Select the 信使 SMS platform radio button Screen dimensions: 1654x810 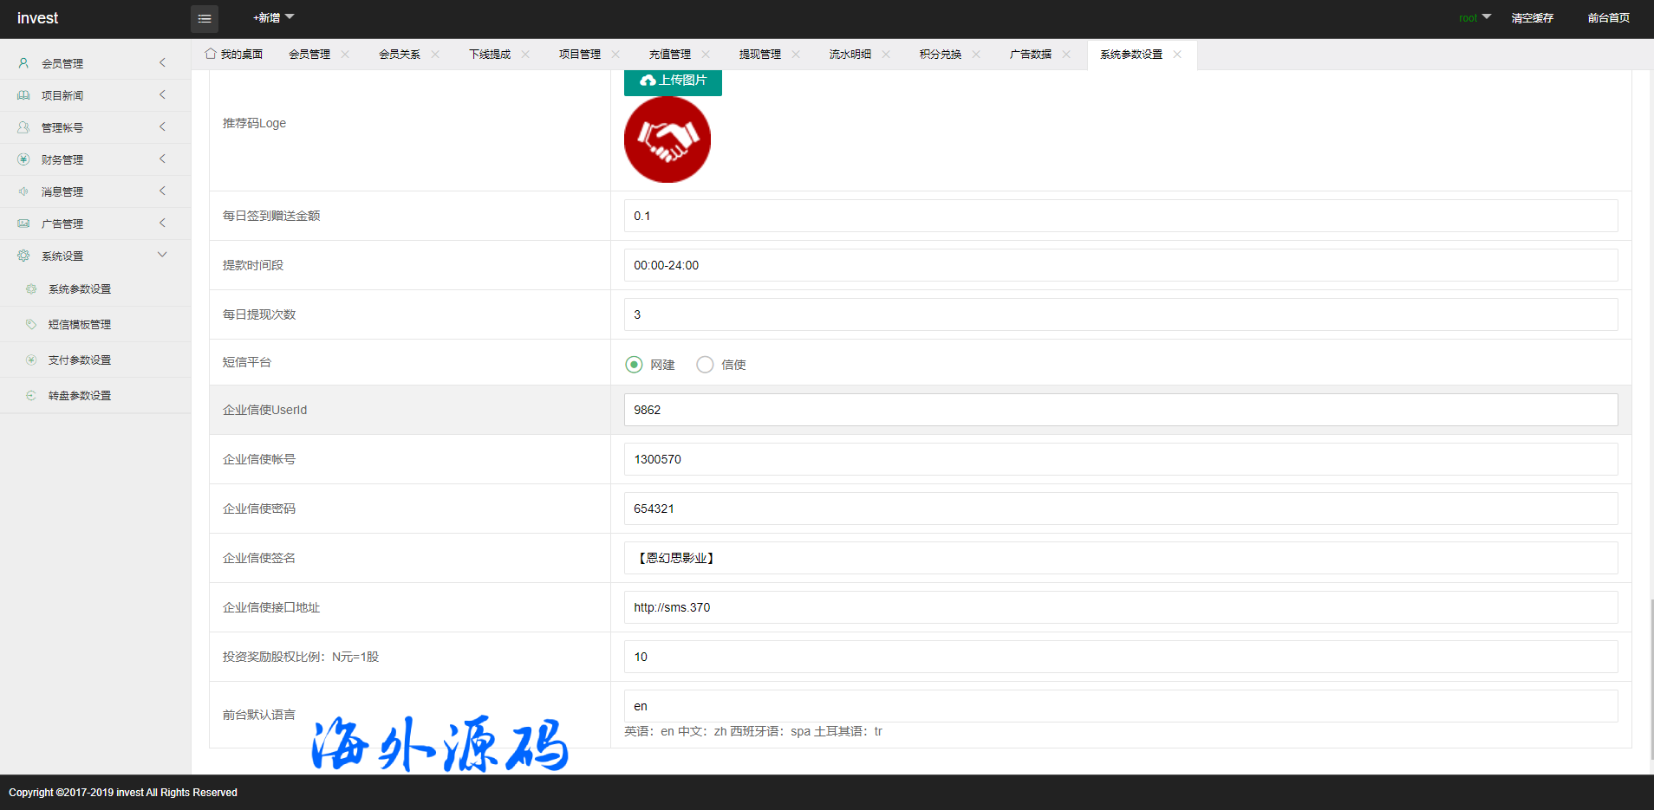coord(705,365)
